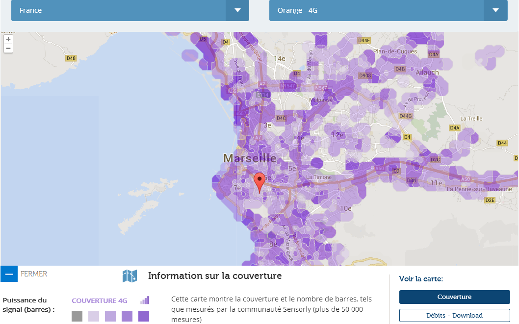Zoom in on the map
Viewport: 519px width, 324px height.
(x=8, y=39)
